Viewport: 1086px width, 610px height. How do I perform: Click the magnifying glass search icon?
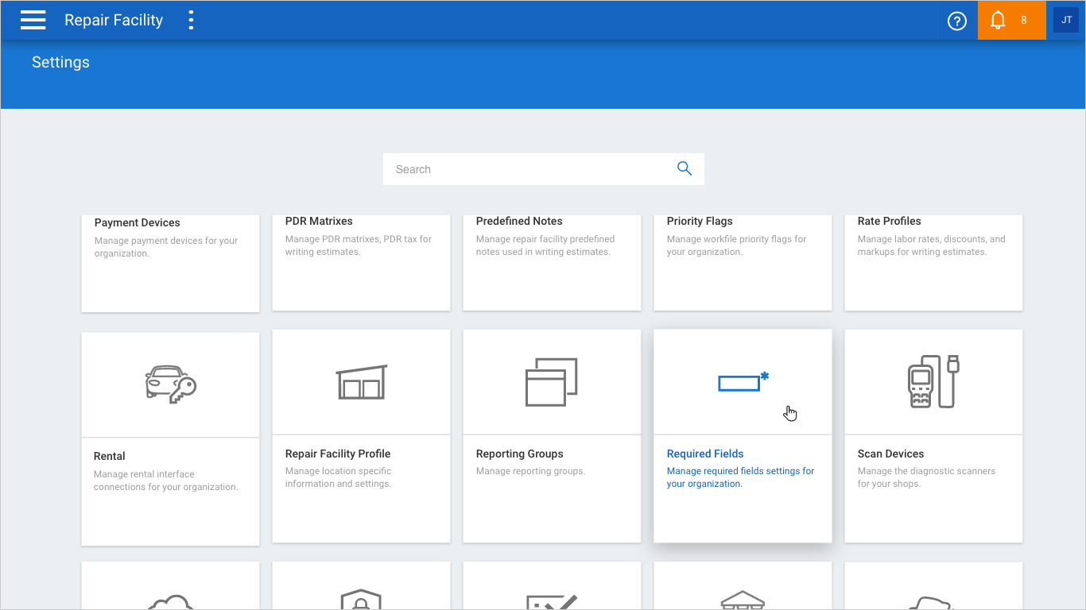(x=685, y=168)
